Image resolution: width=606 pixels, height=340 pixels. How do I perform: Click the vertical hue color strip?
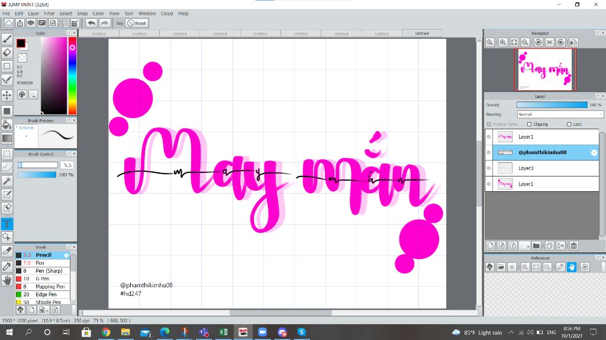tap(72, 75)
